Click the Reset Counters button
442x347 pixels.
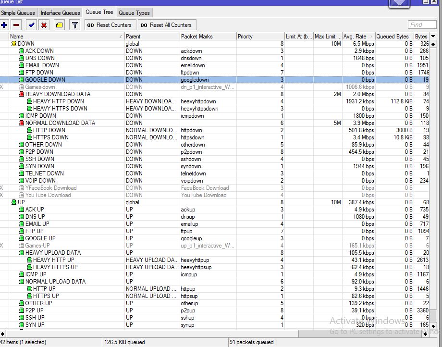click(110, 25)
